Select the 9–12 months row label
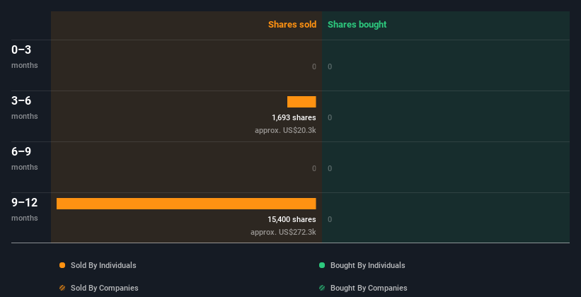 point(25,209)
